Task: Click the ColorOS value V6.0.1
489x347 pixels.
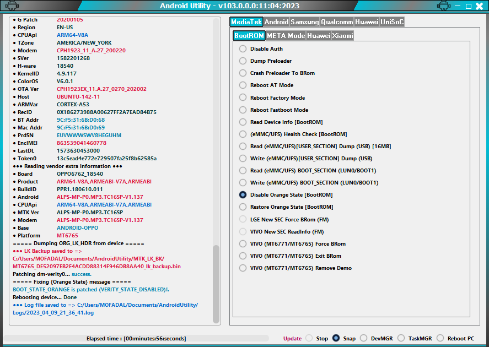Action: tap(65, 82)
